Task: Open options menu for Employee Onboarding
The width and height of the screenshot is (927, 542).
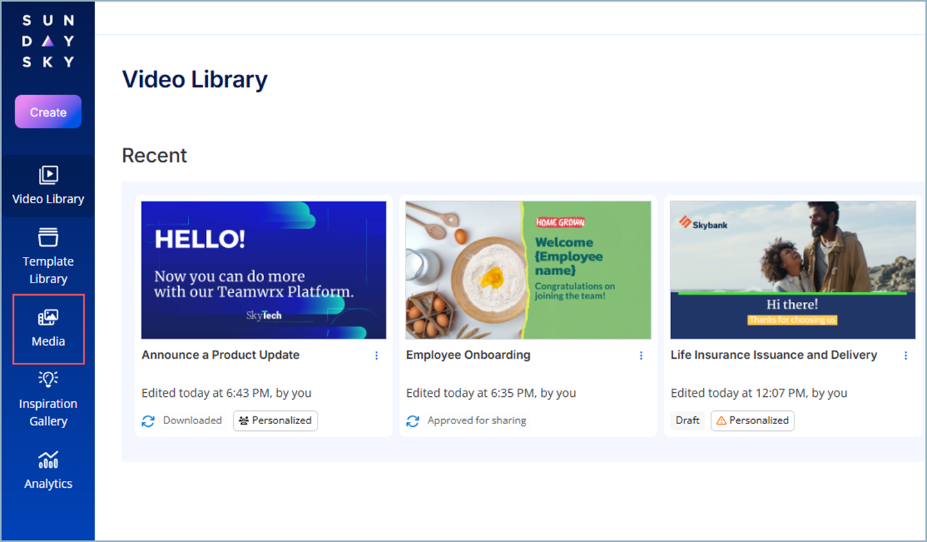Action: (641, 355)
